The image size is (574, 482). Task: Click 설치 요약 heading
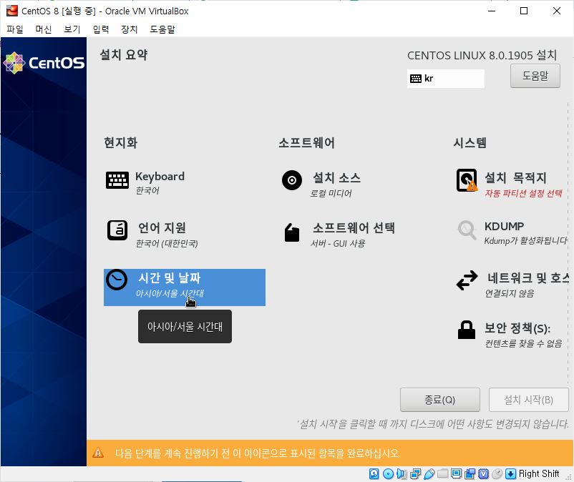(x=124, y=55)
